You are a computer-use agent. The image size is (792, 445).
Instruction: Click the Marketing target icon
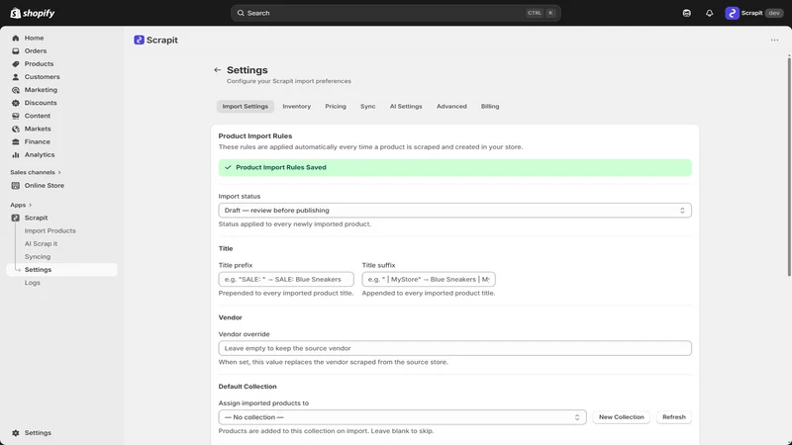tap(16, 90)
